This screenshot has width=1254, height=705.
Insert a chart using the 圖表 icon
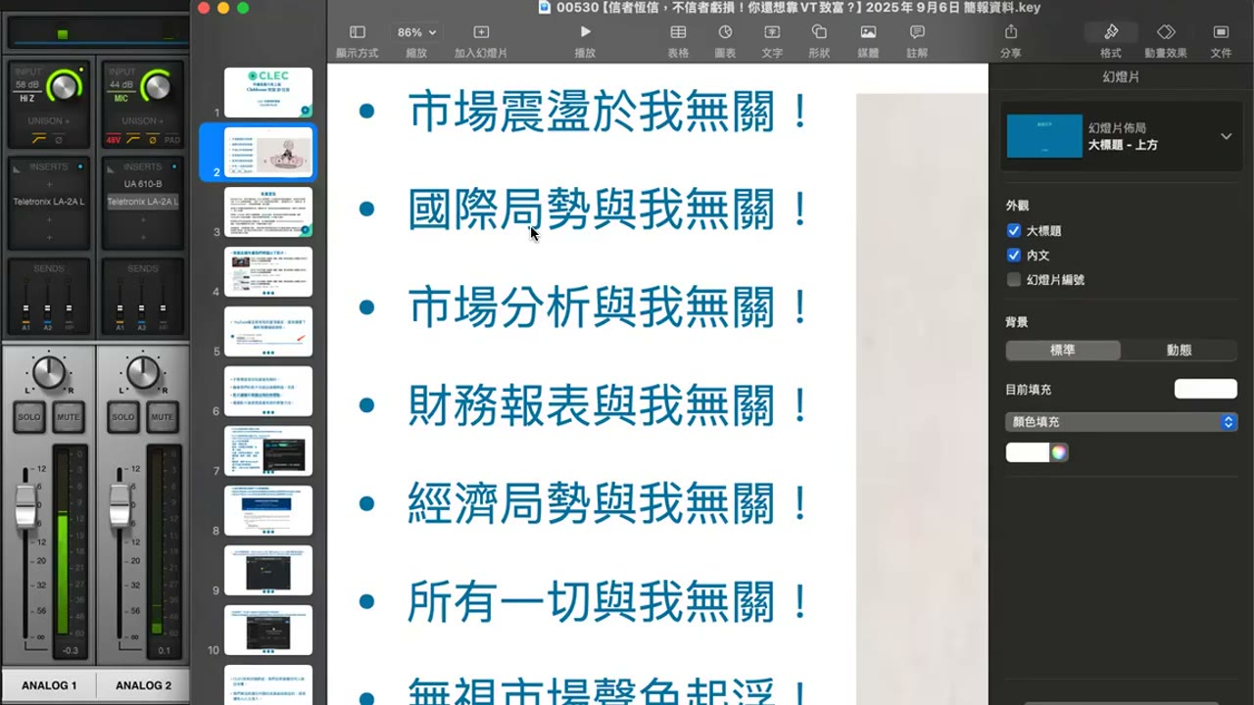(725, 32)
